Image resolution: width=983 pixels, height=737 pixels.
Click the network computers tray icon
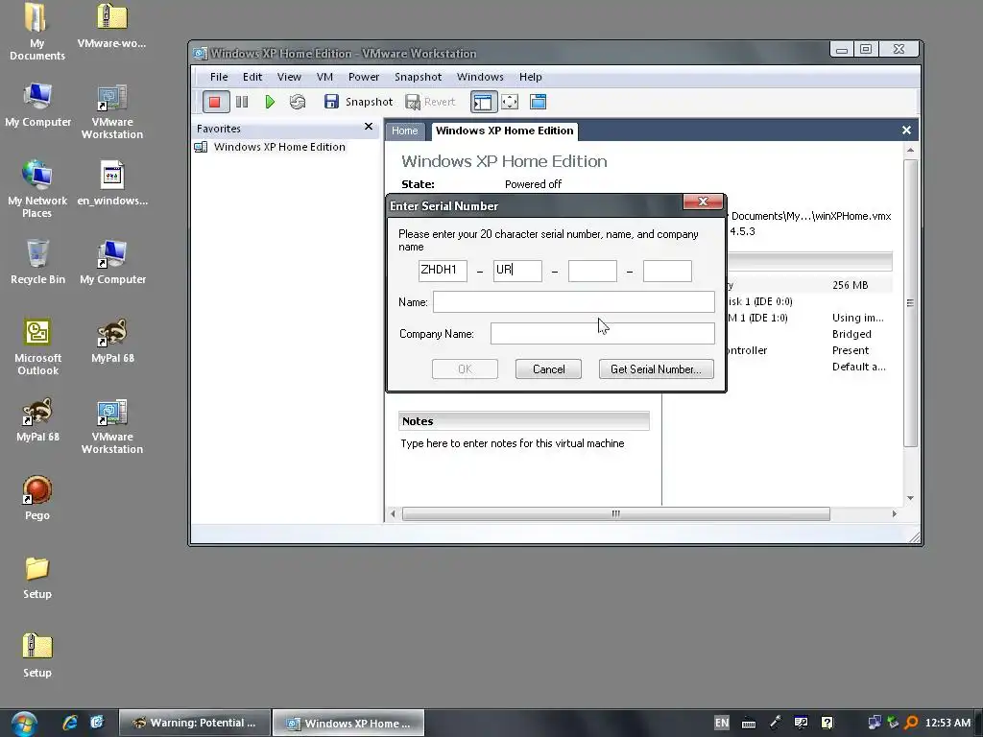point(874,723)
